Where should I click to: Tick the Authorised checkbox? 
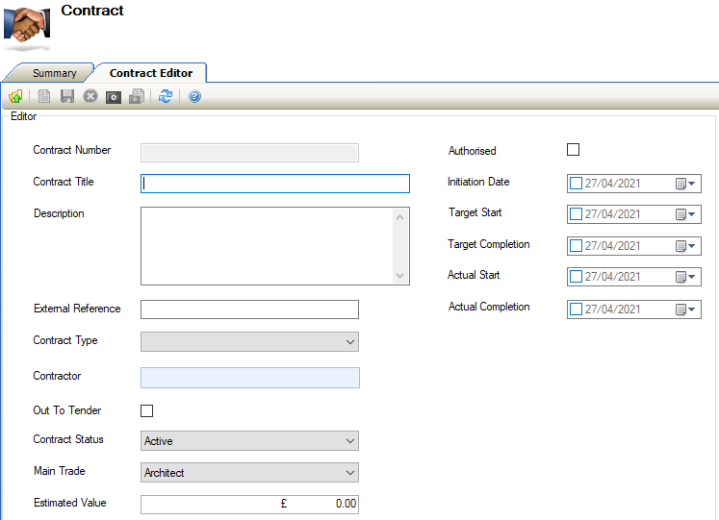coord(574,150)
